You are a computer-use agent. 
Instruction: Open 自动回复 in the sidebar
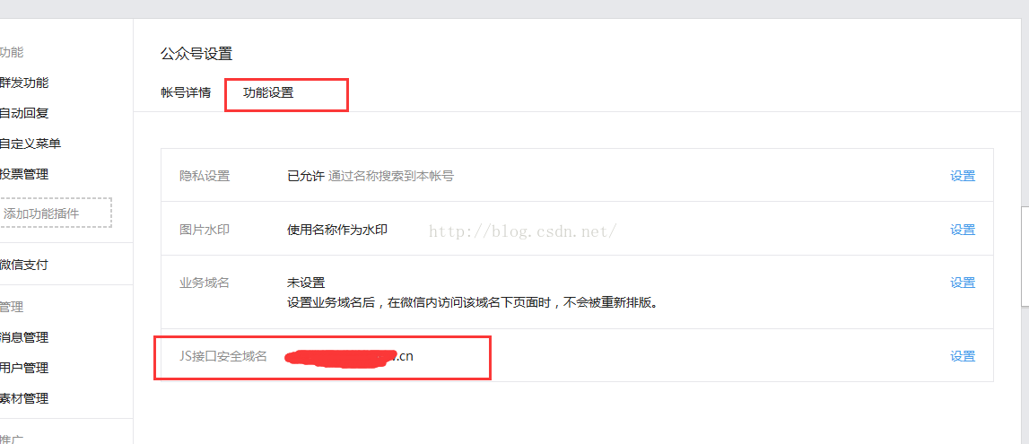click(x=23, y=113)
